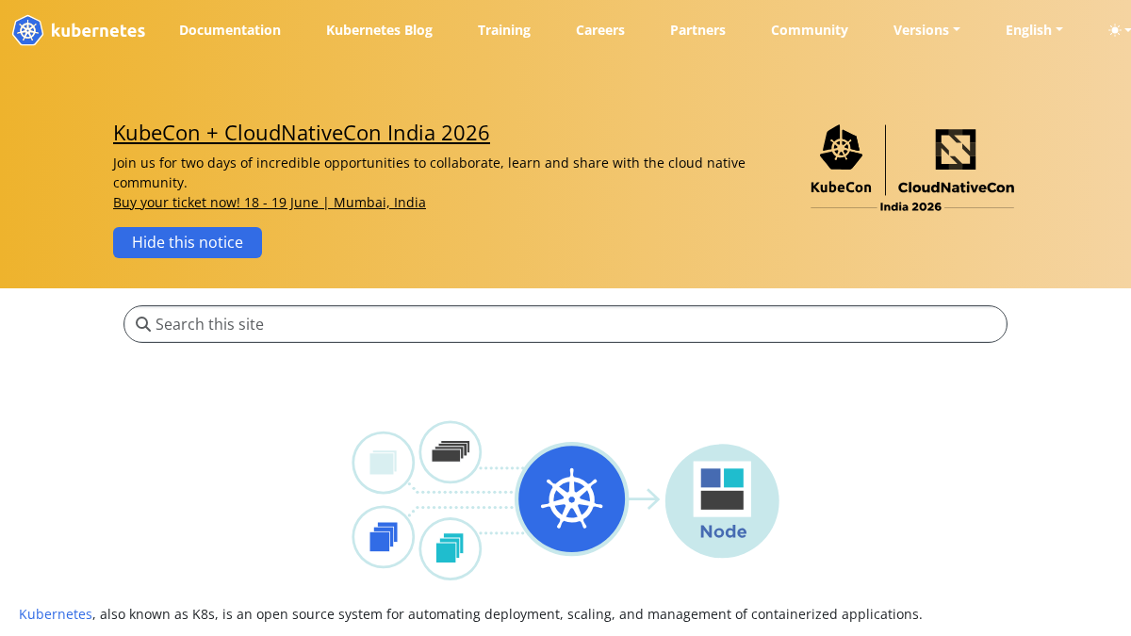Open KubeCon + CloudNativeCon India 2026 heading link
This screenshot has width=1131, height=636.
tap(302, 133)
